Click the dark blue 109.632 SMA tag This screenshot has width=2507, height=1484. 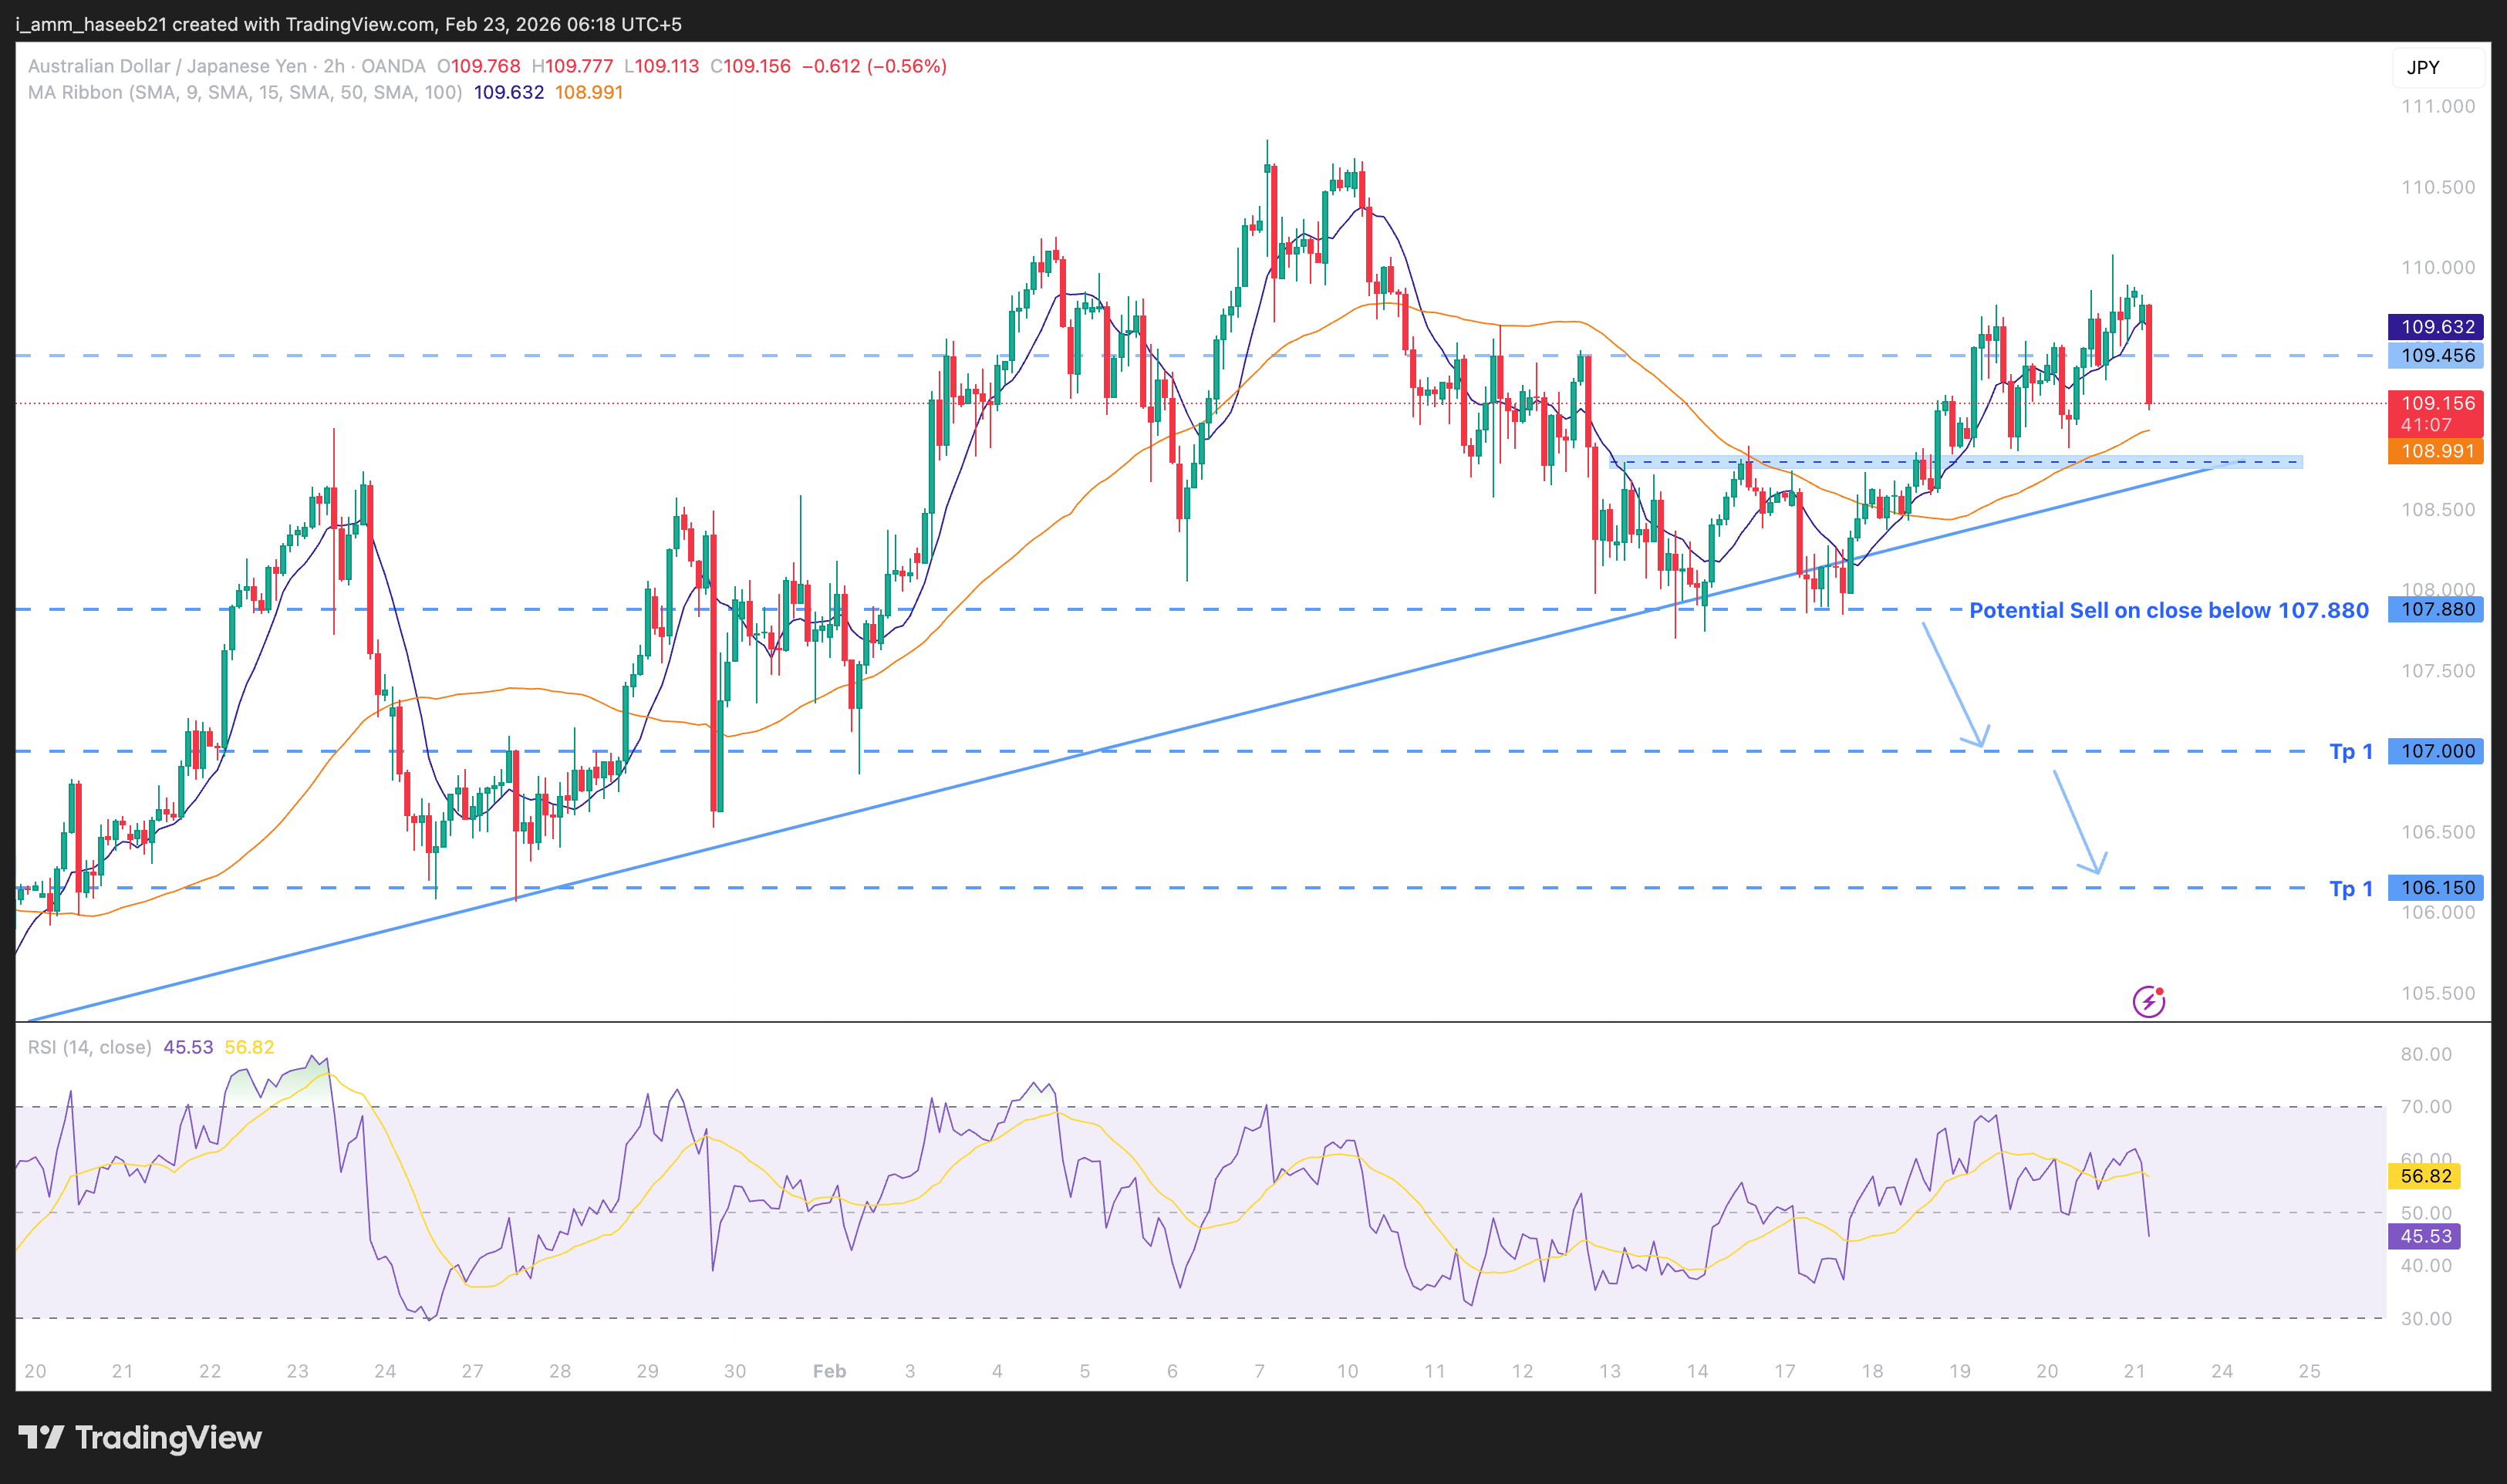click(x=2436, y=327)
